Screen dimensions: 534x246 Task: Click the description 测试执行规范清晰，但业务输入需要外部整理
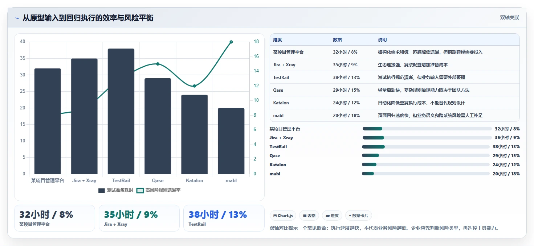(421, 78)
